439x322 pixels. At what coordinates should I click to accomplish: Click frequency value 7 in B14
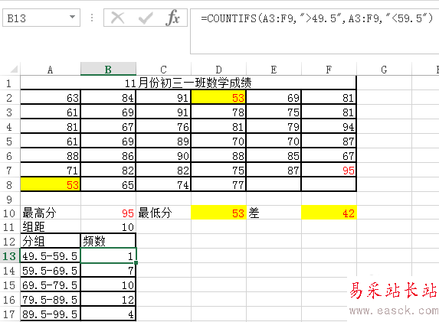[x=108, y=270]
